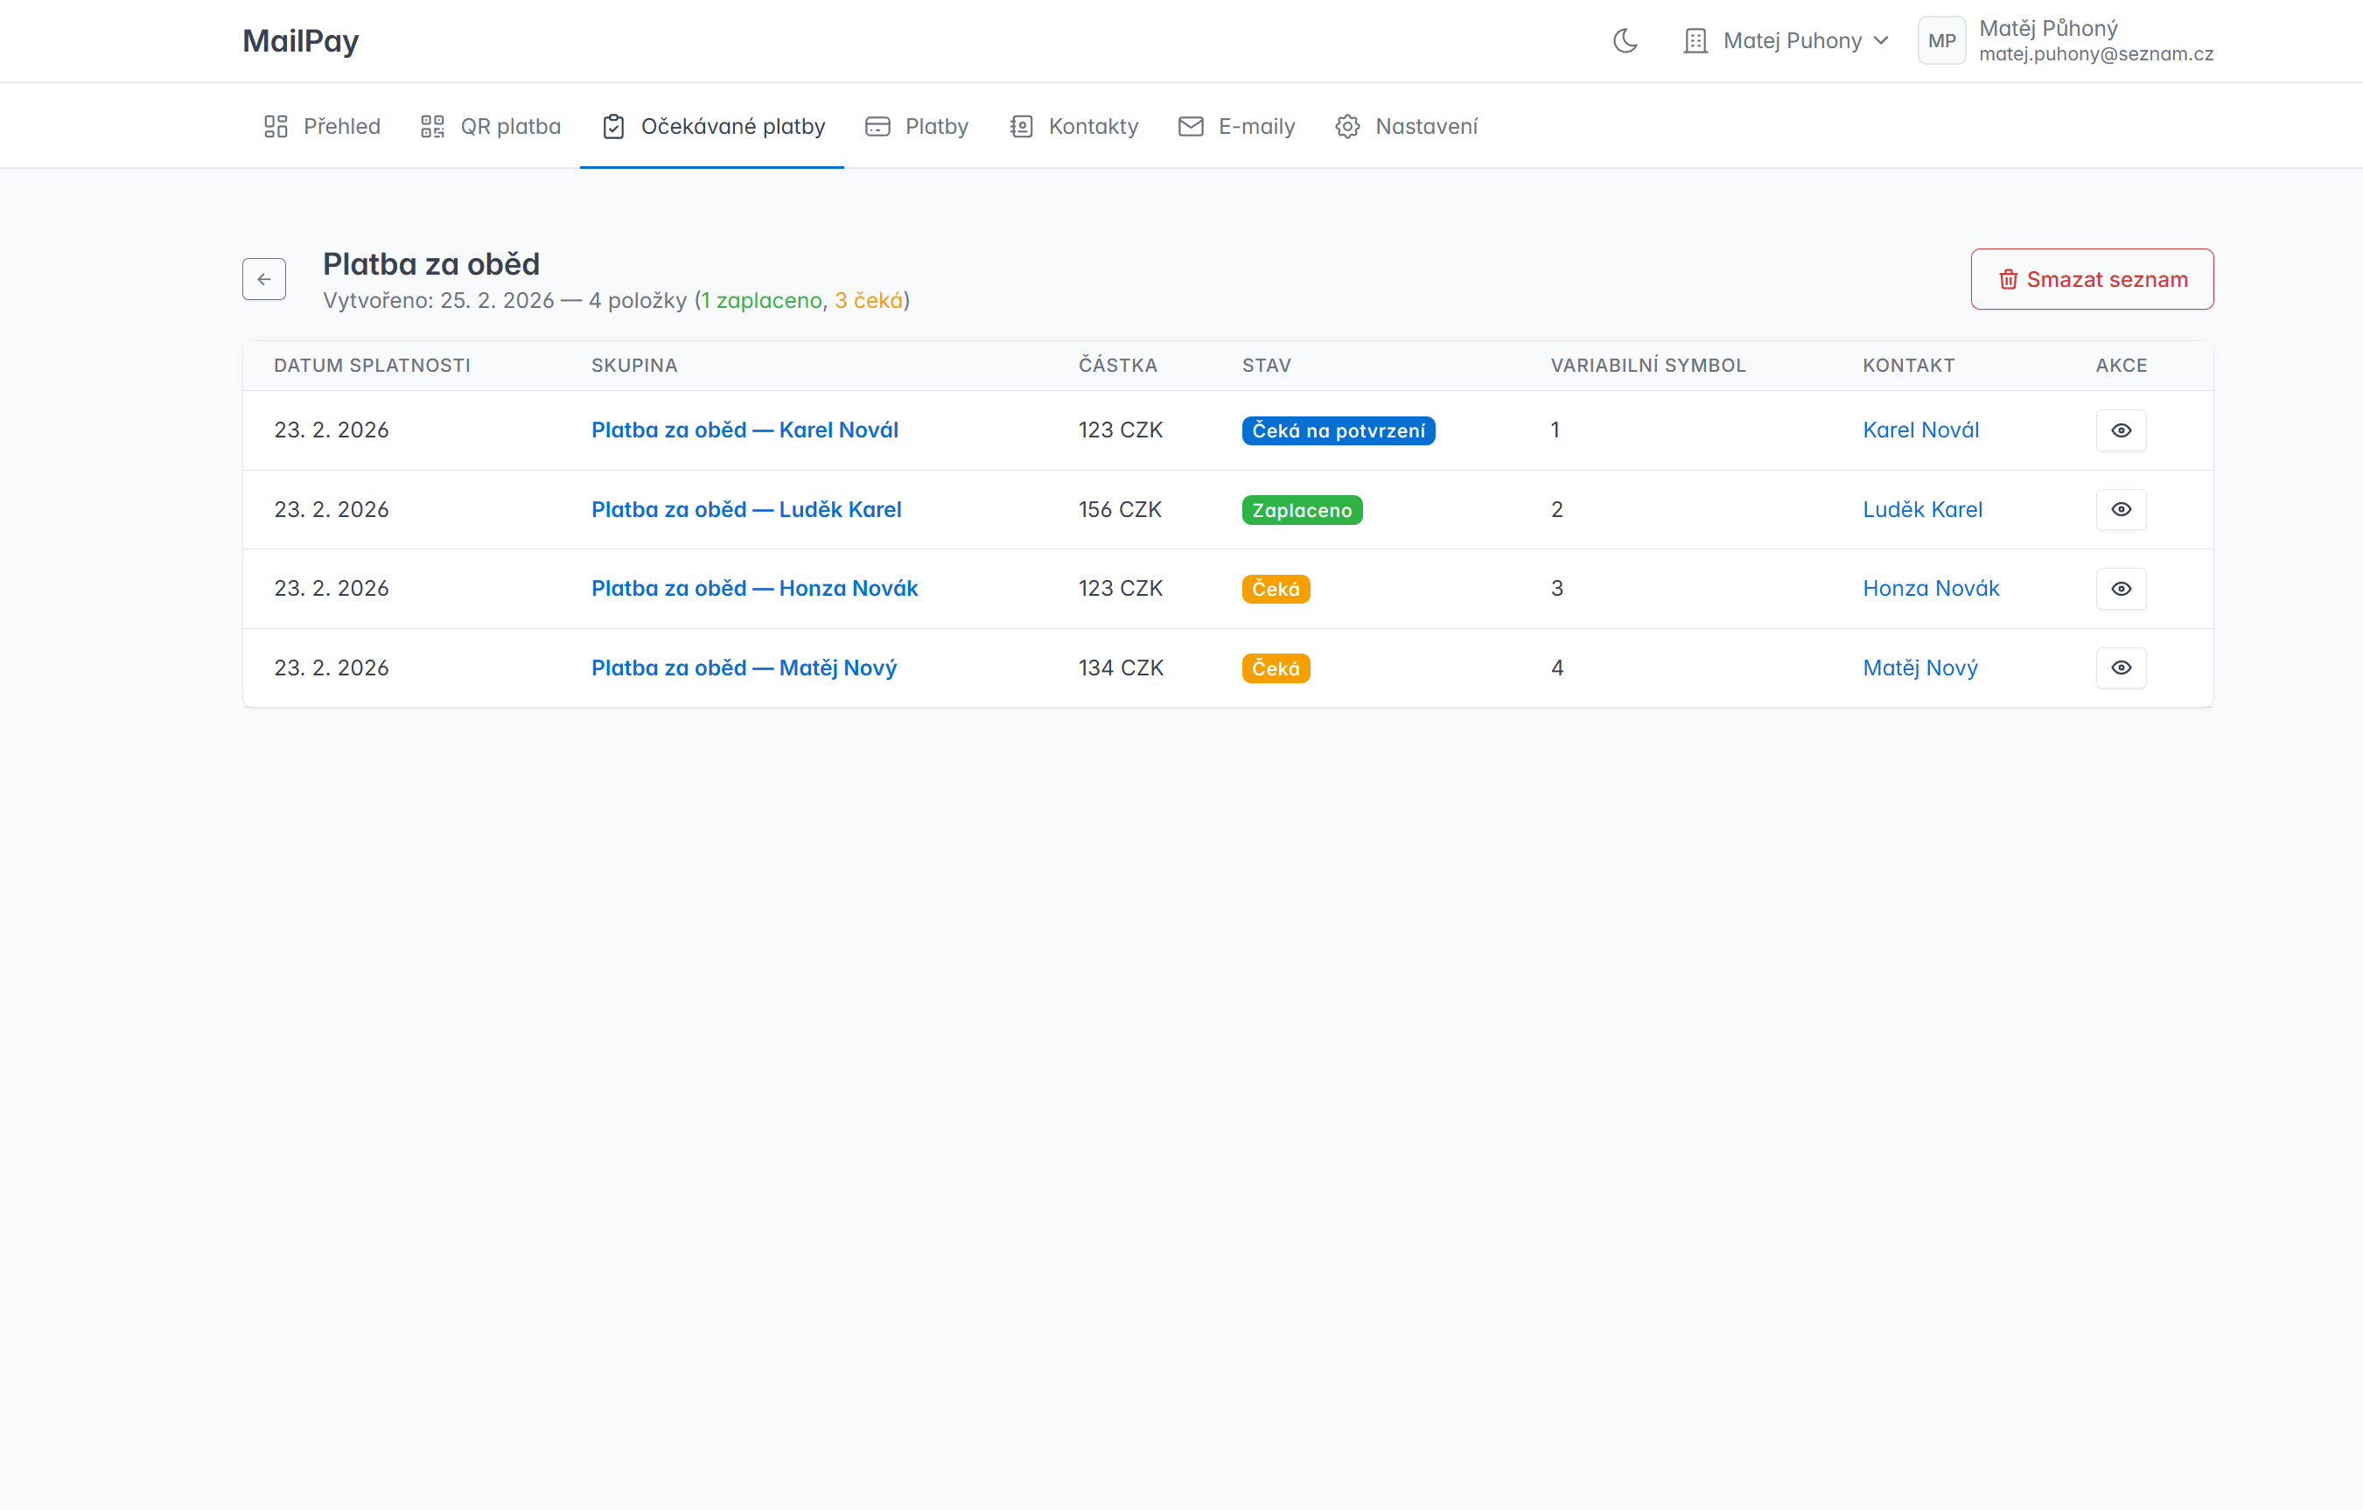Click the MailPay logo
This screenshot has width=2363, height=1510.
[300, 40]
